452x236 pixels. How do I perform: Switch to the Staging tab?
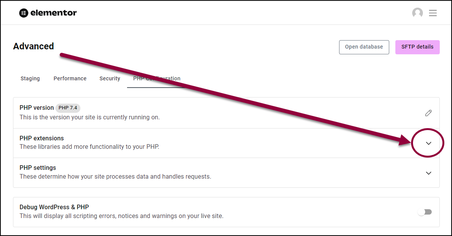pyautogui.click(x=30, y=78)
